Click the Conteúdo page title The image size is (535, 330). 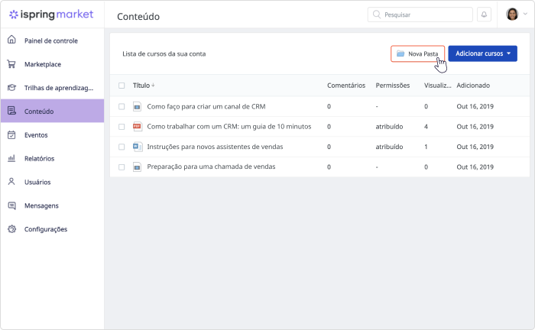pos(138,16)
